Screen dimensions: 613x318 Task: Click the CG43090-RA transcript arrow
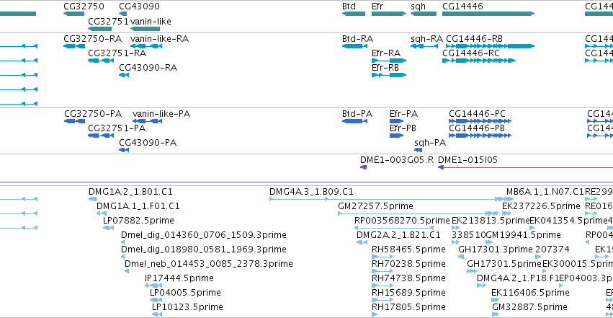click(x=124, y=75)
